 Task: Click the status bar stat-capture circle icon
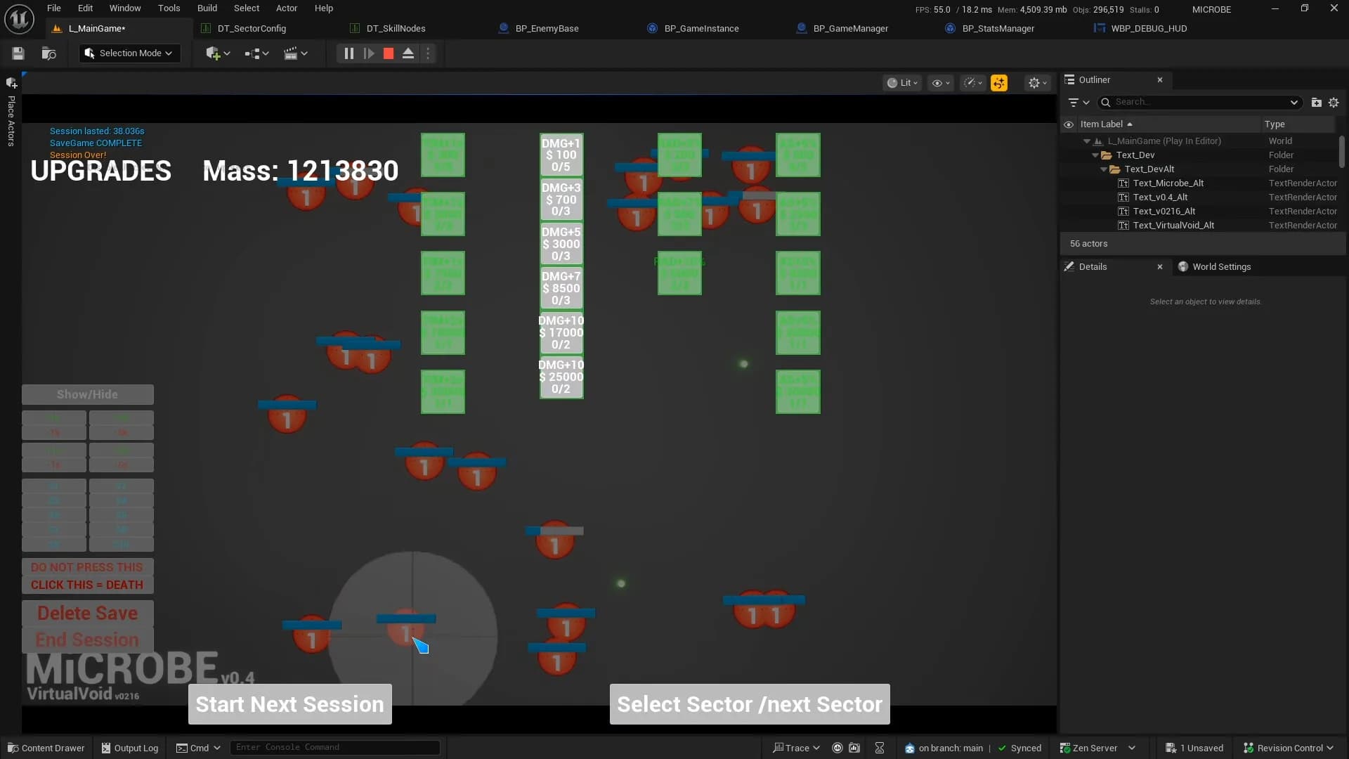pyautogui.click(x=838, y=748)
